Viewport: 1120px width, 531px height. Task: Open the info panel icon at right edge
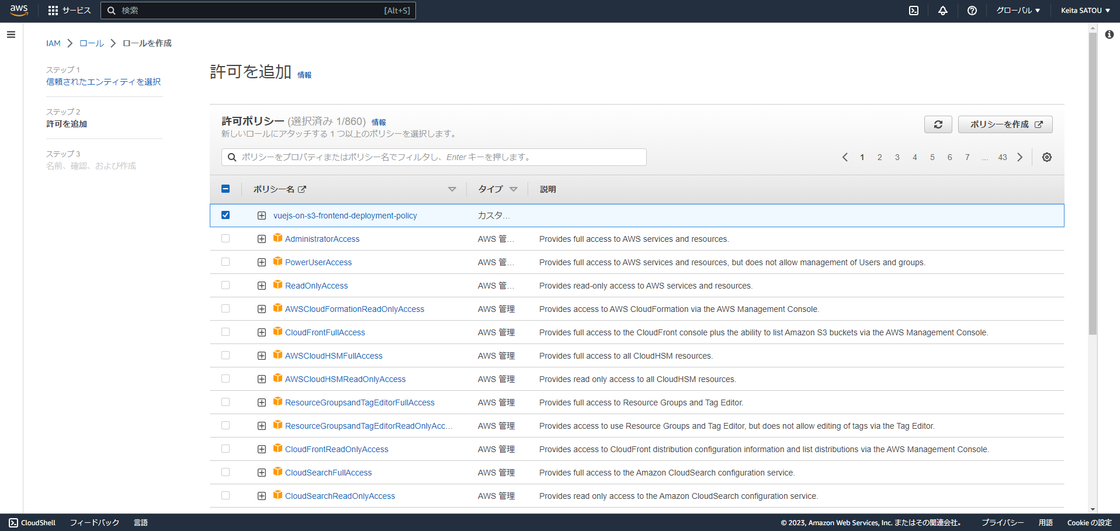point(1109,34)
